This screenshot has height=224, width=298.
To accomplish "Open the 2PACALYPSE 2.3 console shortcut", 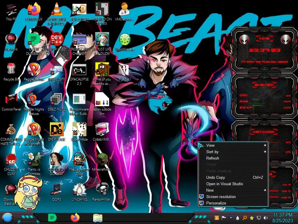I will [79, 74].
